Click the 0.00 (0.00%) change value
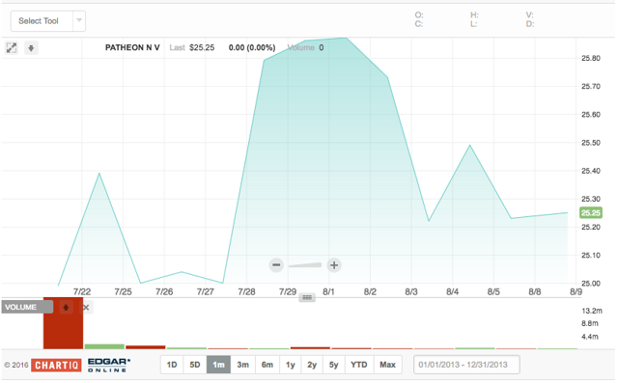This screenshot has width=618, height=383. pyautogui.click(x=252, y=47)
